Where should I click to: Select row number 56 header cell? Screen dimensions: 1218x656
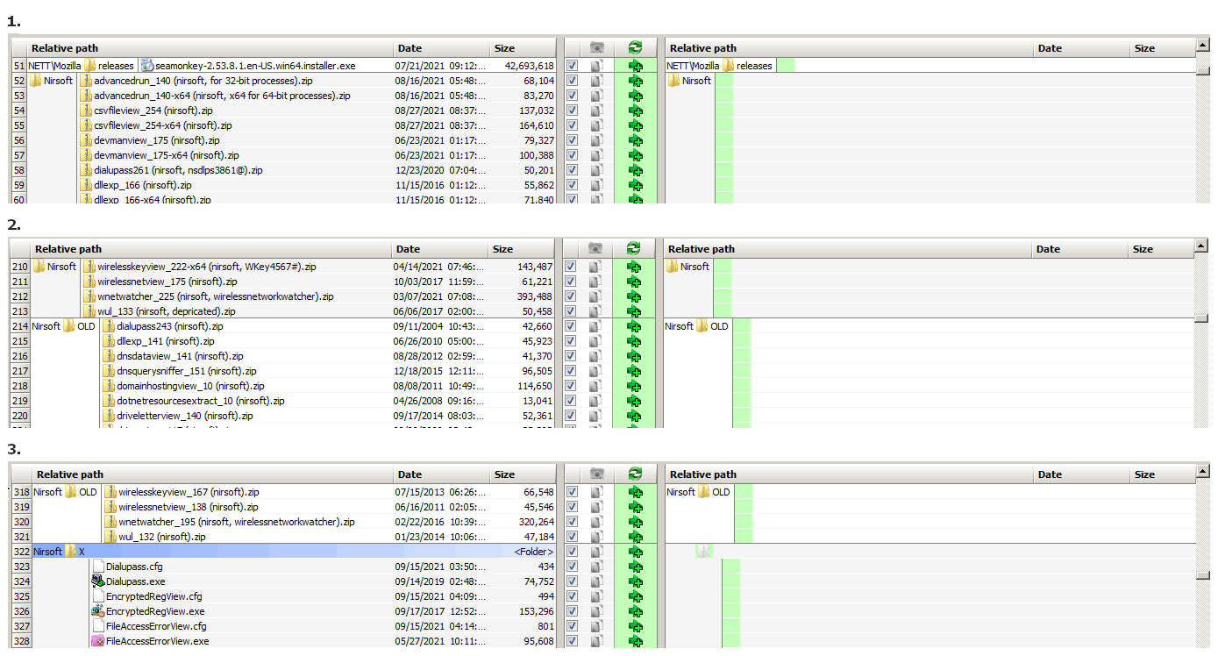coord(18,140)
